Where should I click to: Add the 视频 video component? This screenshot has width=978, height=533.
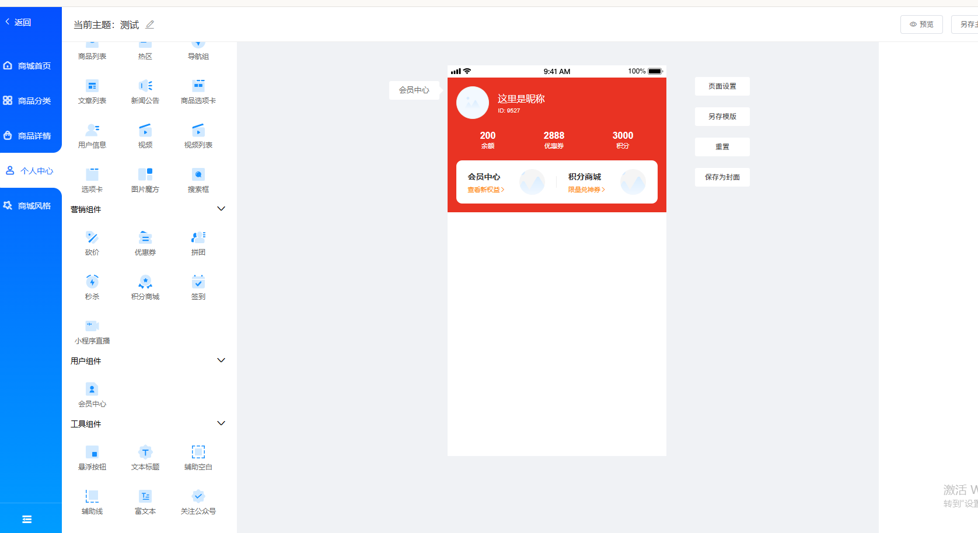click(x=145, y=136)
